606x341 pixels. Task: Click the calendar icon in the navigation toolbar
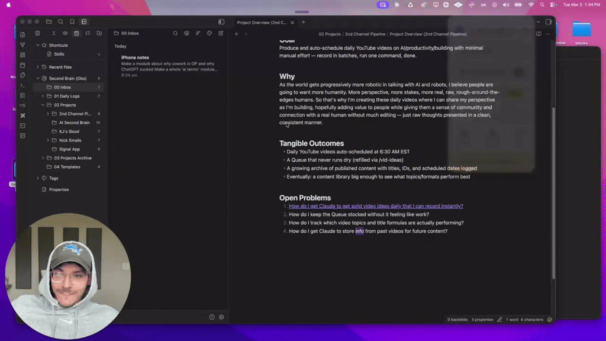pyautogui.click(x=76, y=33)
